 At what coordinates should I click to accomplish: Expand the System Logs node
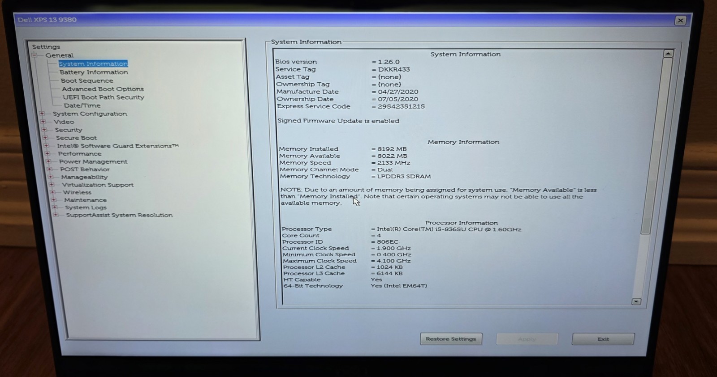pyautogui.click(x=55, y=208)
